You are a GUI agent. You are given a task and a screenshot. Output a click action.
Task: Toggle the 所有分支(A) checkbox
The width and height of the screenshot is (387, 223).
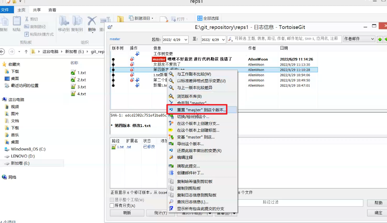[112, 206]
